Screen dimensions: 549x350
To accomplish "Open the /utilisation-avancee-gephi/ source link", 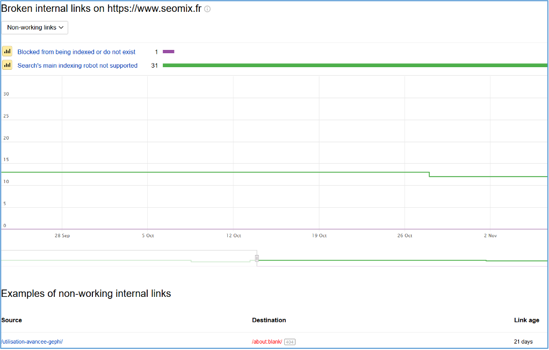I will point(32,341).
